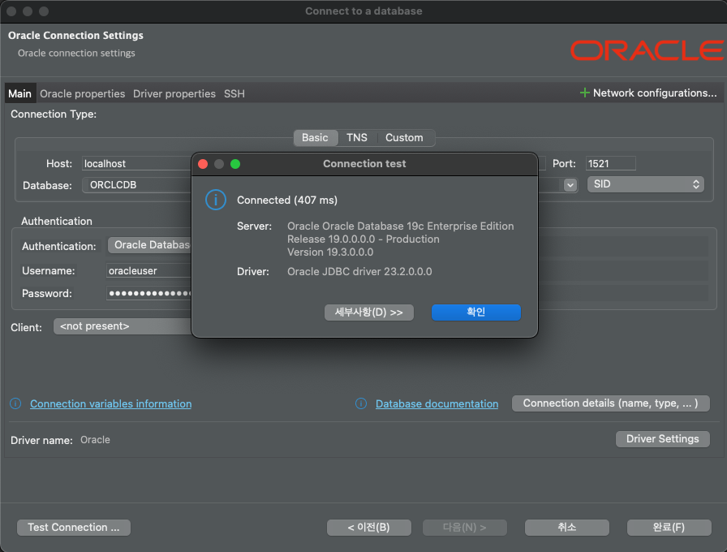Show details with 세부사항(D) >> button
The image size is (727, 552).
pos(368,313)
